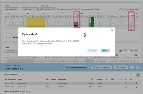Close the Flytta spelare dialog
This screenshot has width=143, height=94.
(x=112, y=30)
